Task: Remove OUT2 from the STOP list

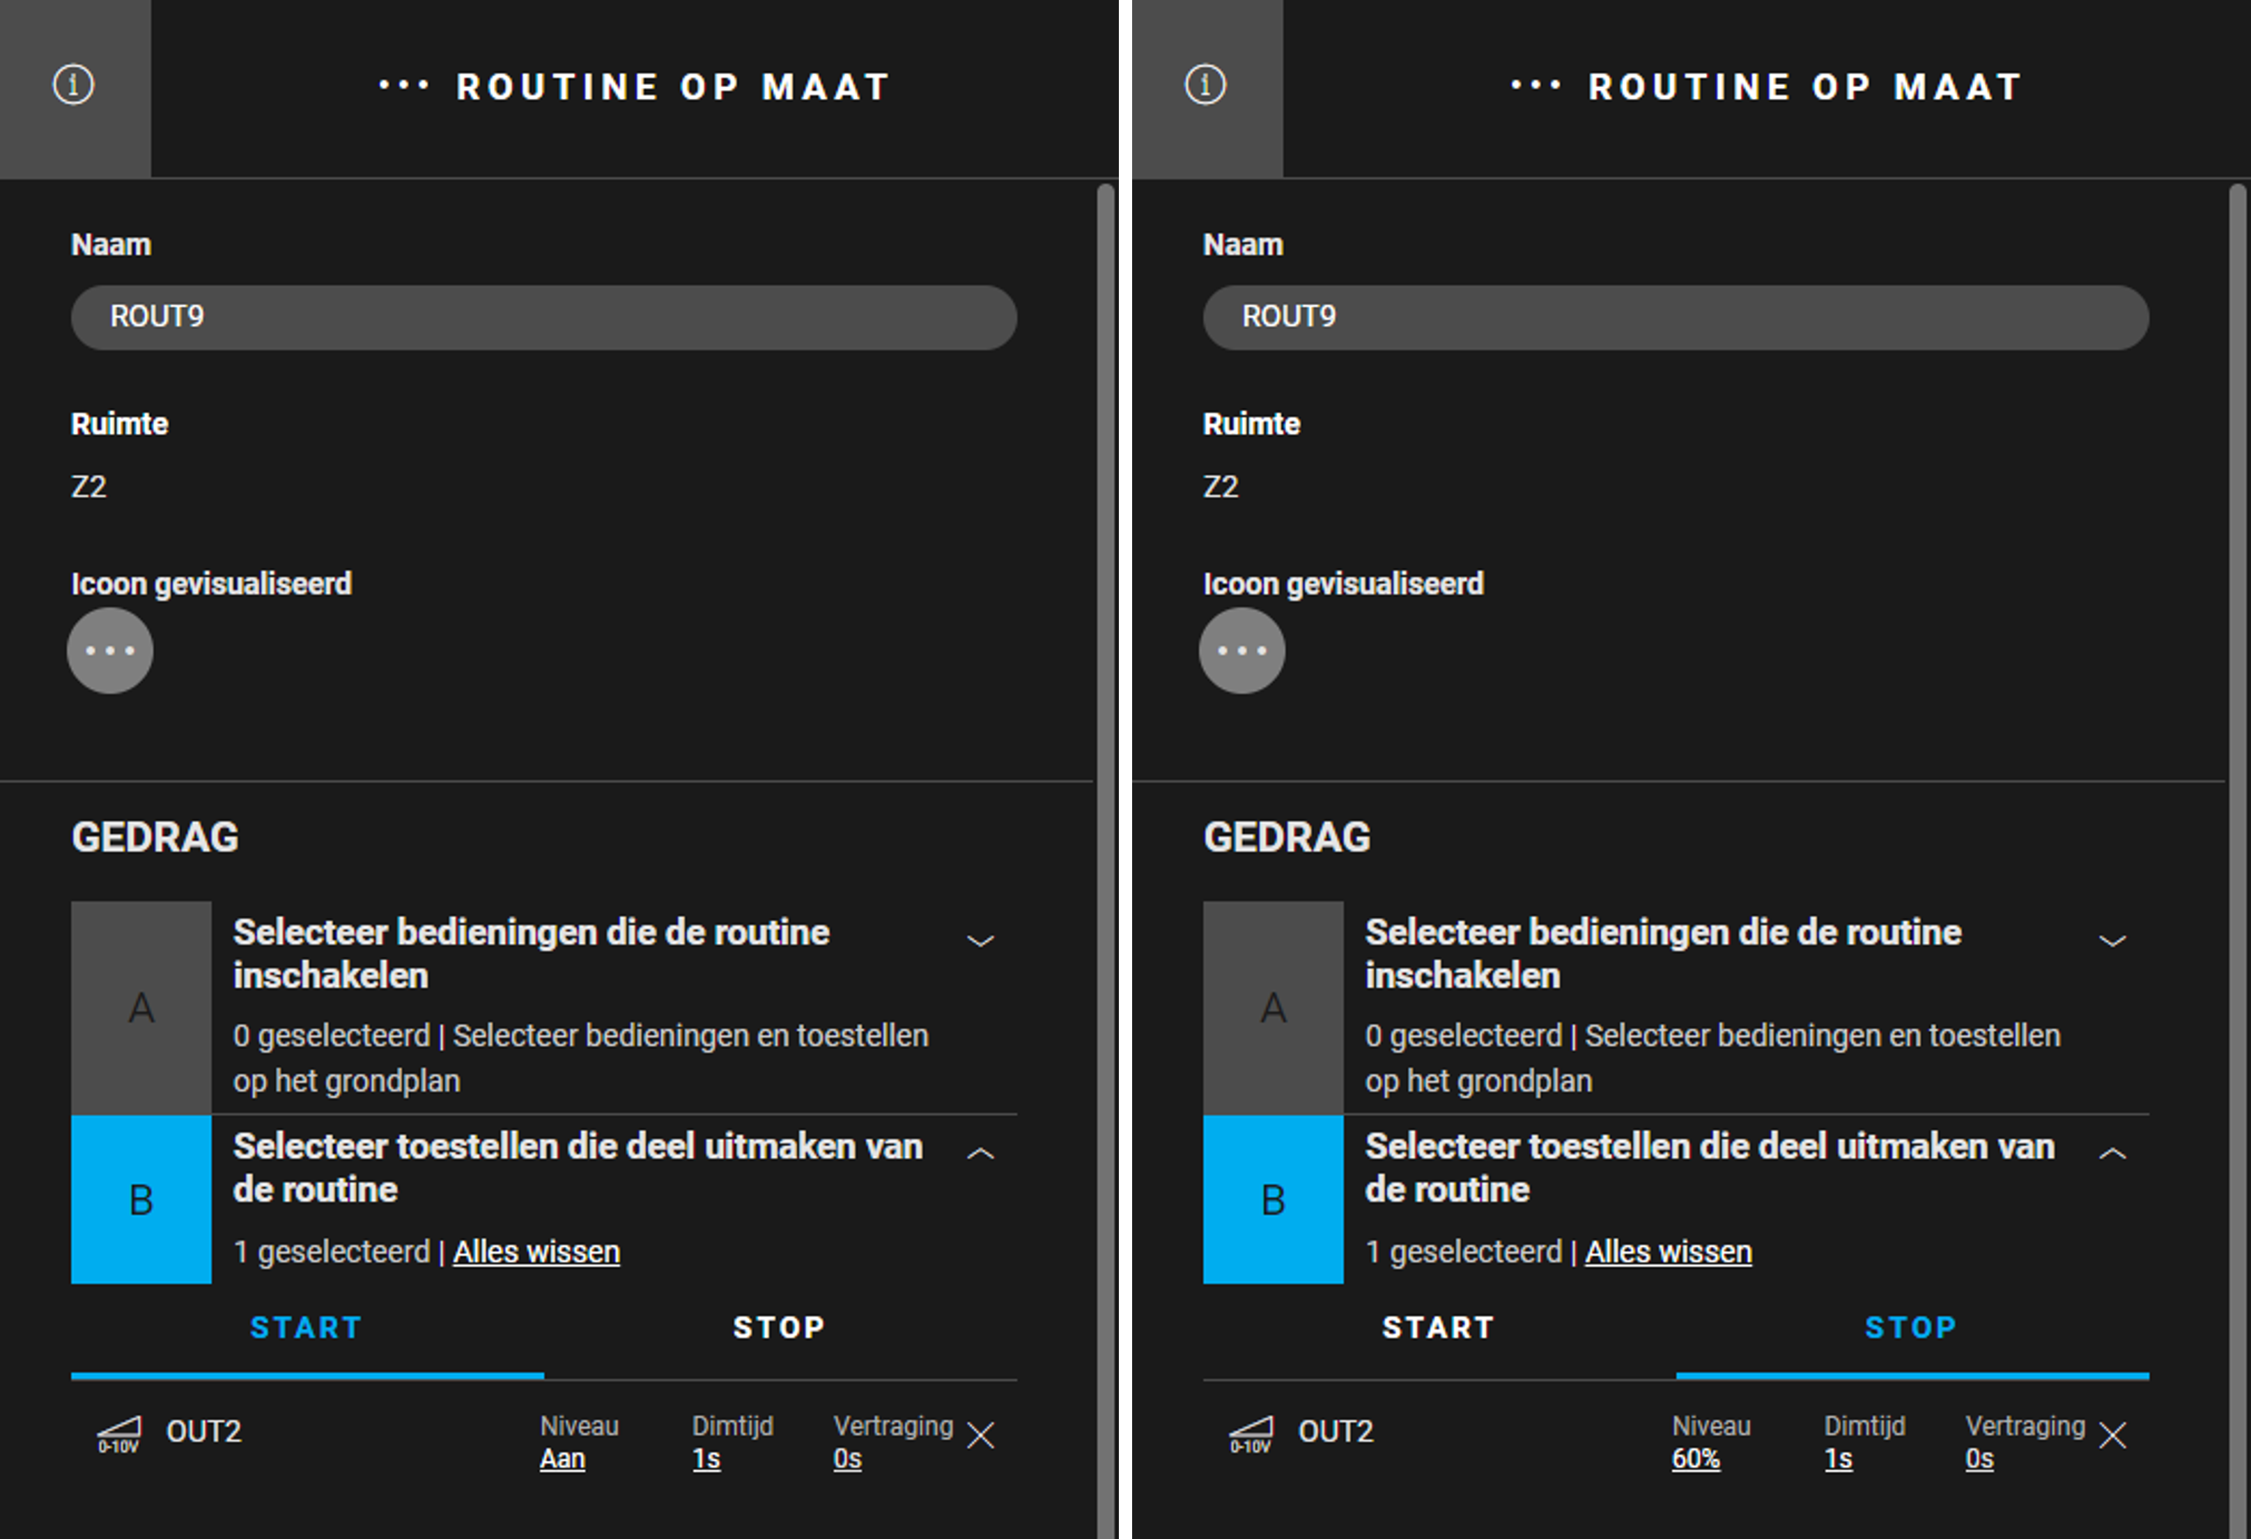Action: (2112, 1435)
